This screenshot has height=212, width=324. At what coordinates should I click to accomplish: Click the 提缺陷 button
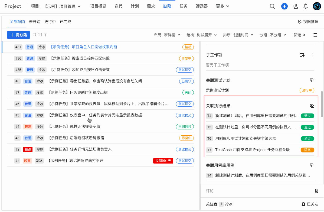tap(19, 35)
